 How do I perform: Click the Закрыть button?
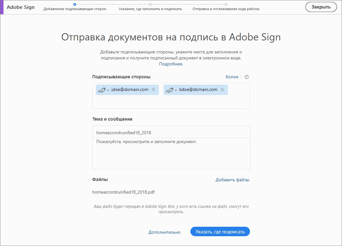point(321,7)
